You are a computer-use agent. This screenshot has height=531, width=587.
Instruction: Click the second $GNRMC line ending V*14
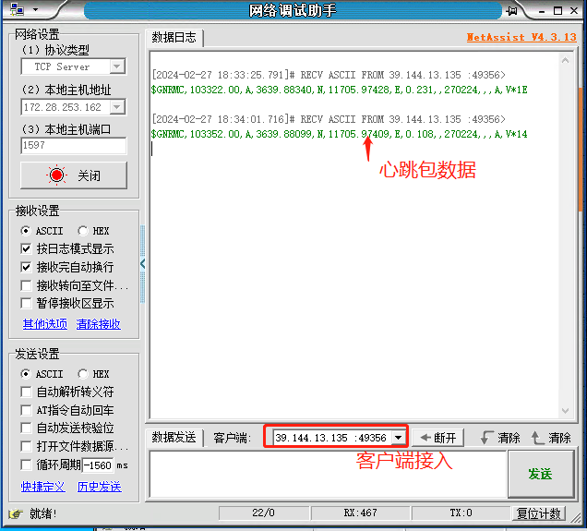(x=339, y=134)
